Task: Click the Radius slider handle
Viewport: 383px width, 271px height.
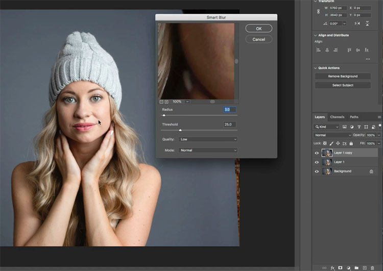Action: pyautogui.click(x=164, y=115)
